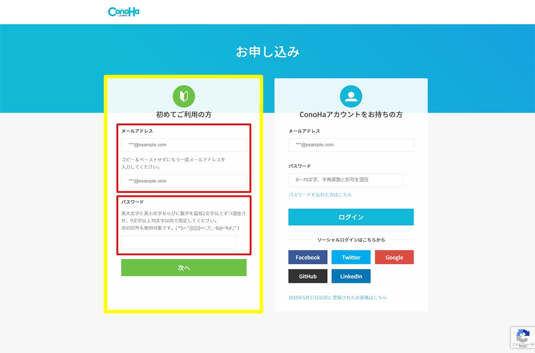The image size is (535, 353).
Task: Focus existing account email address field
Action: pos(351,145)
